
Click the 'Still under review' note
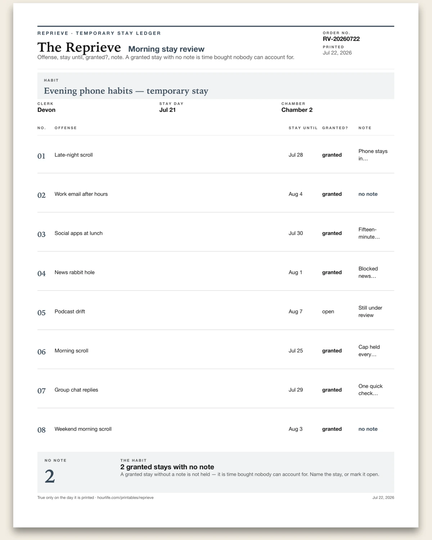click(x=370, y=311)
